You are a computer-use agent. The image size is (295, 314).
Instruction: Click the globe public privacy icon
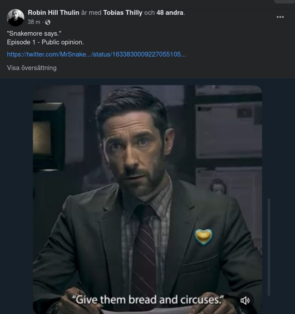coord(48,22)
